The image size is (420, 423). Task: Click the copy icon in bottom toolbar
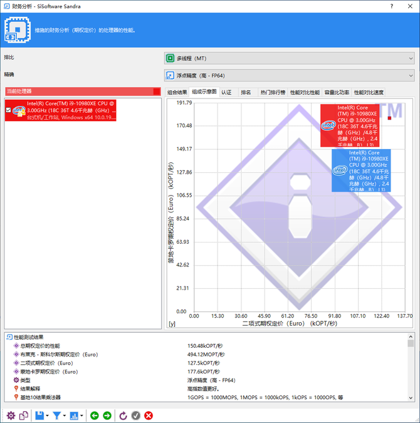(24, 415)
